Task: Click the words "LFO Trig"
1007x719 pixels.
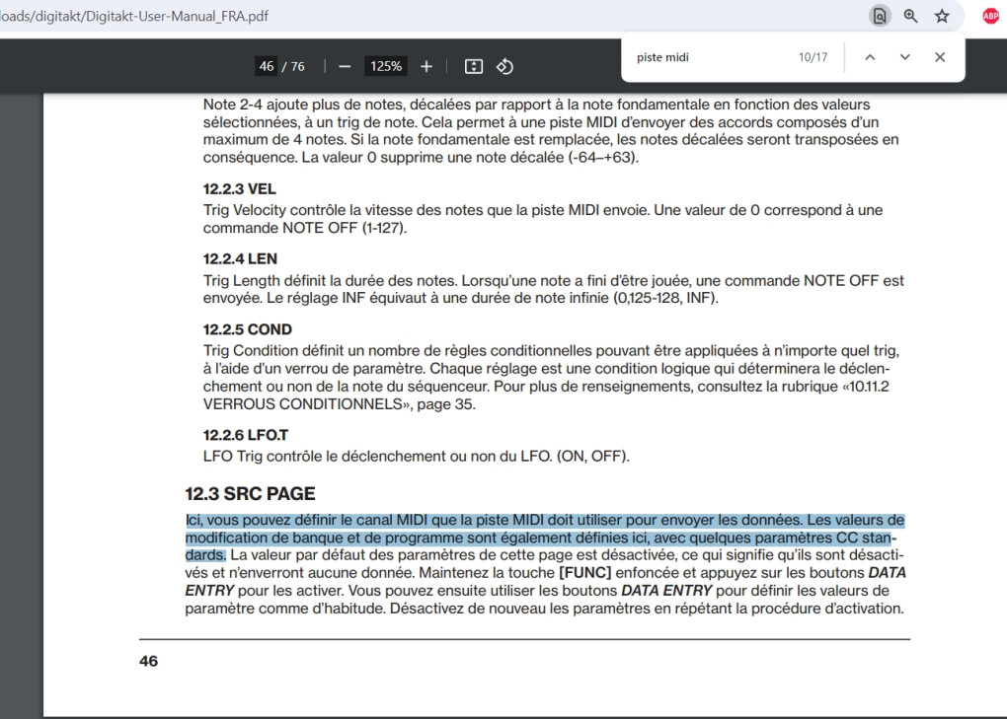Action: click(x=232, y=456)
